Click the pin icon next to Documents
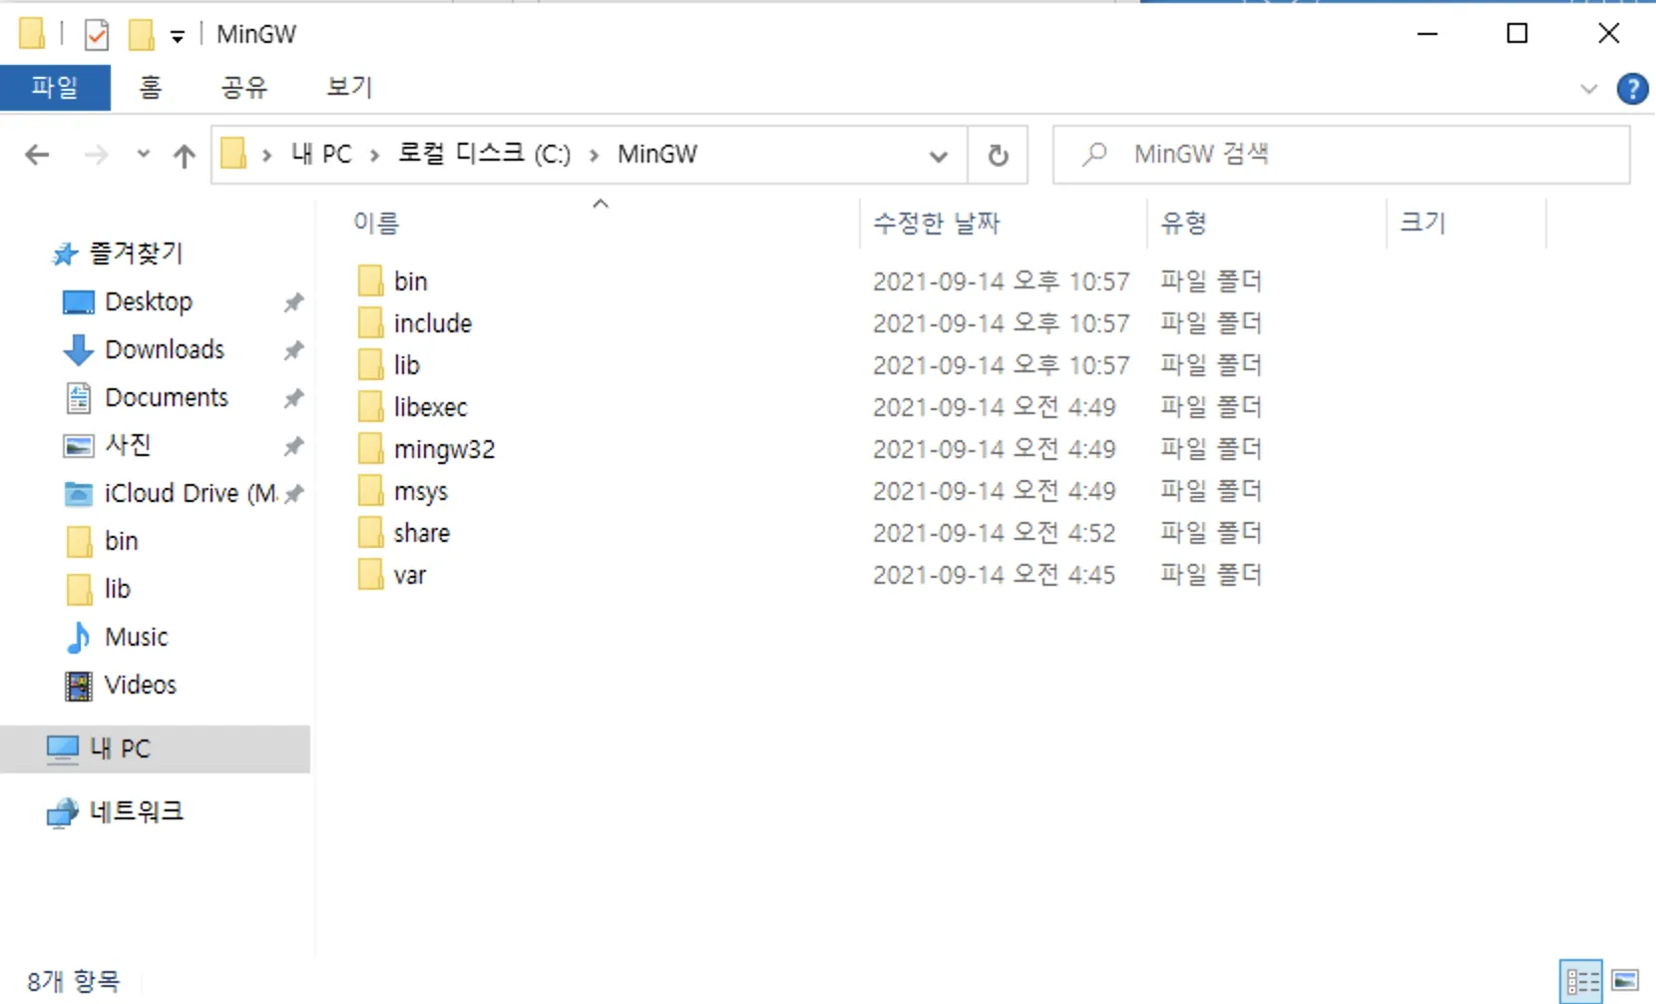 [293, 397]
